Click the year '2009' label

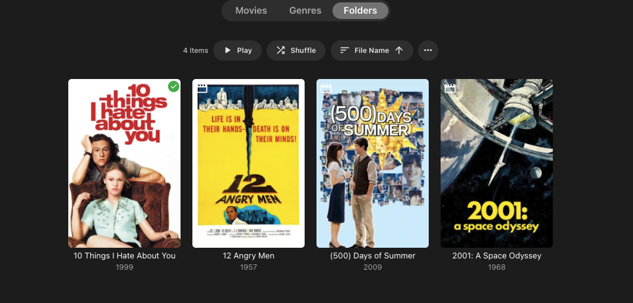point(372,267)
